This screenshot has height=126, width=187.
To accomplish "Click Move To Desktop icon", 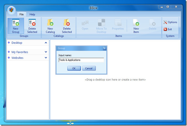I will 101,26.
